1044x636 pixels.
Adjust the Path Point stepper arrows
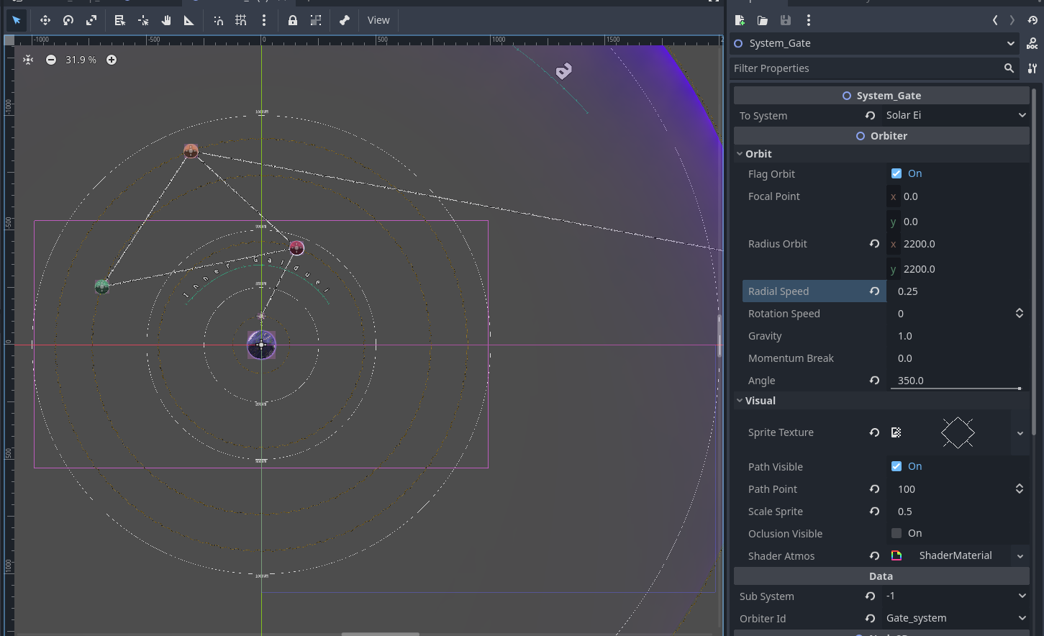point(1020,489)
